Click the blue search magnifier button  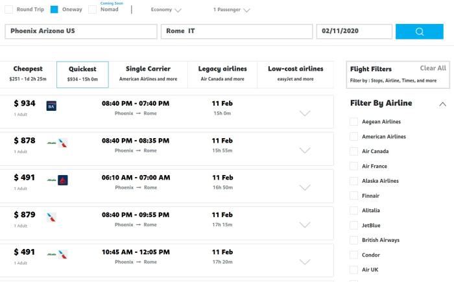click(419, 32)
